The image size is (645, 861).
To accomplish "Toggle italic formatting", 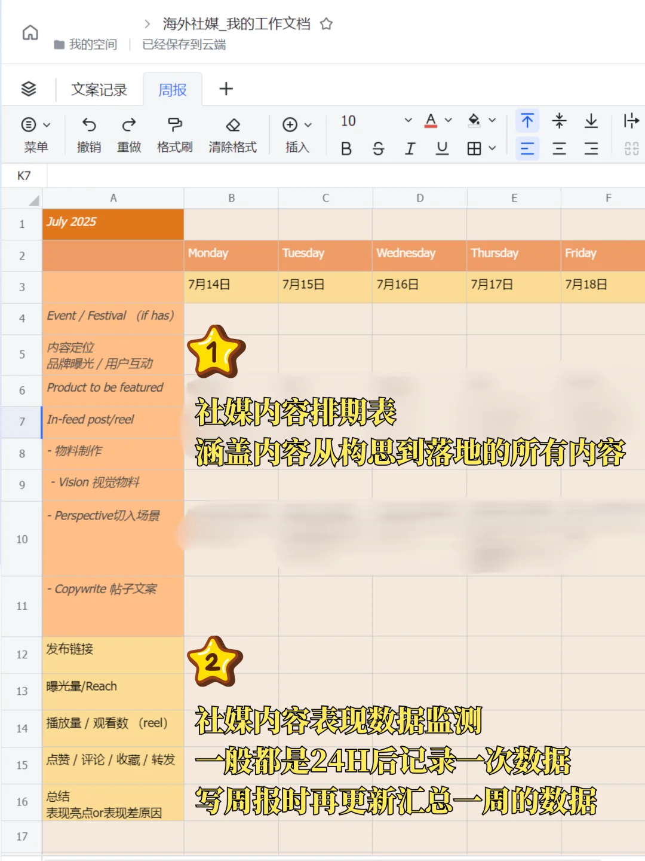I will coord(410,148).
